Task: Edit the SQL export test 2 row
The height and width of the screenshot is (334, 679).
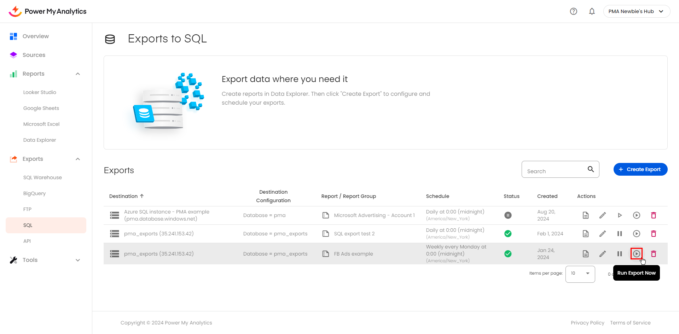Action: 603,234
